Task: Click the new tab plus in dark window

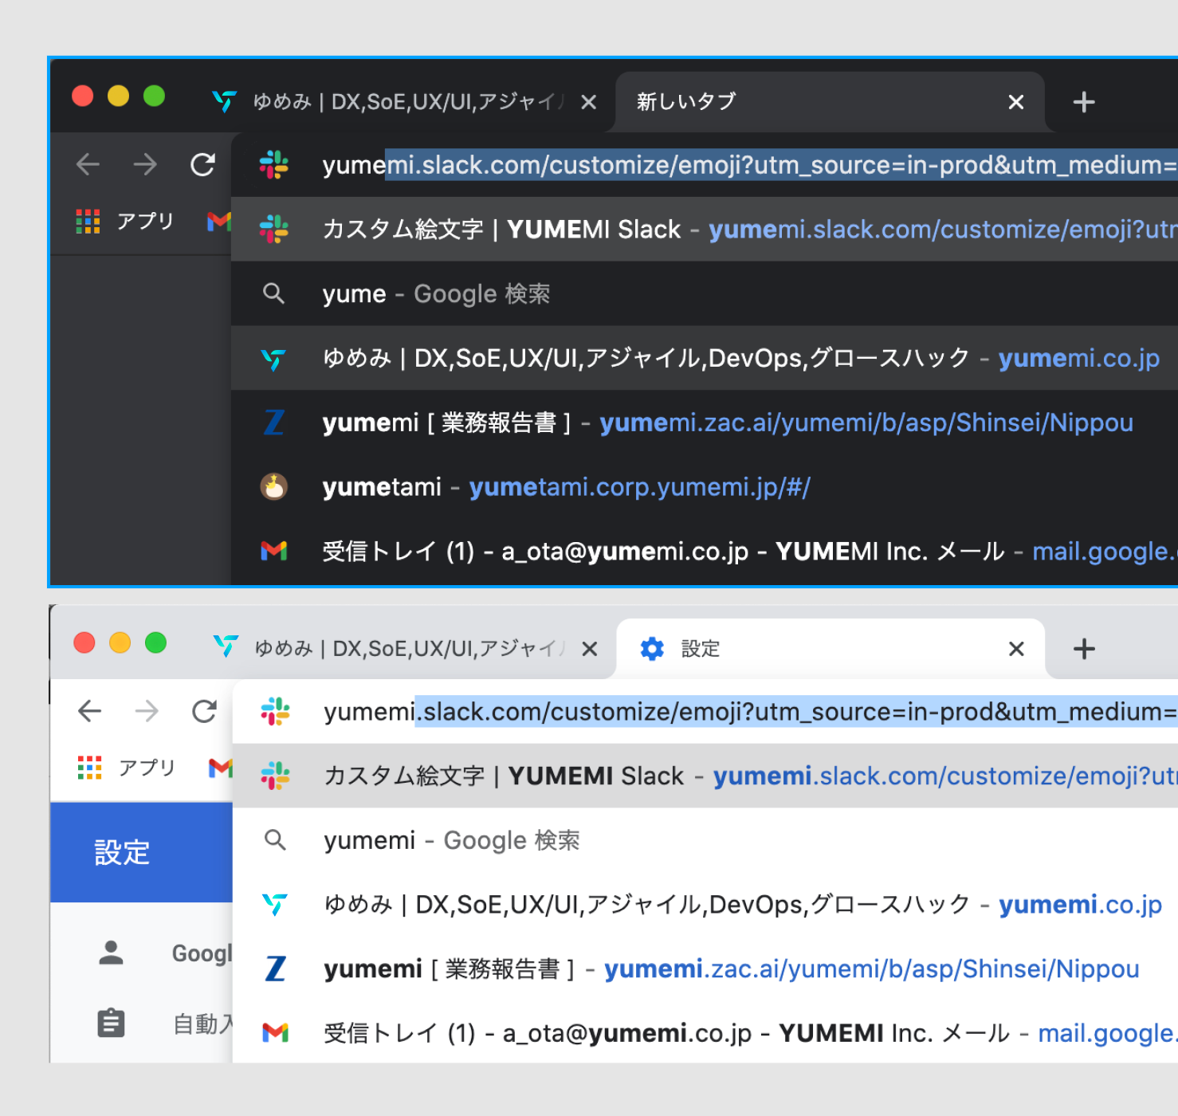Action: click(1083, 102)
